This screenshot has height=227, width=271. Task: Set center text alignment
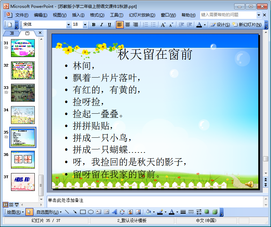pyautogui.click(x=128, y=25)
